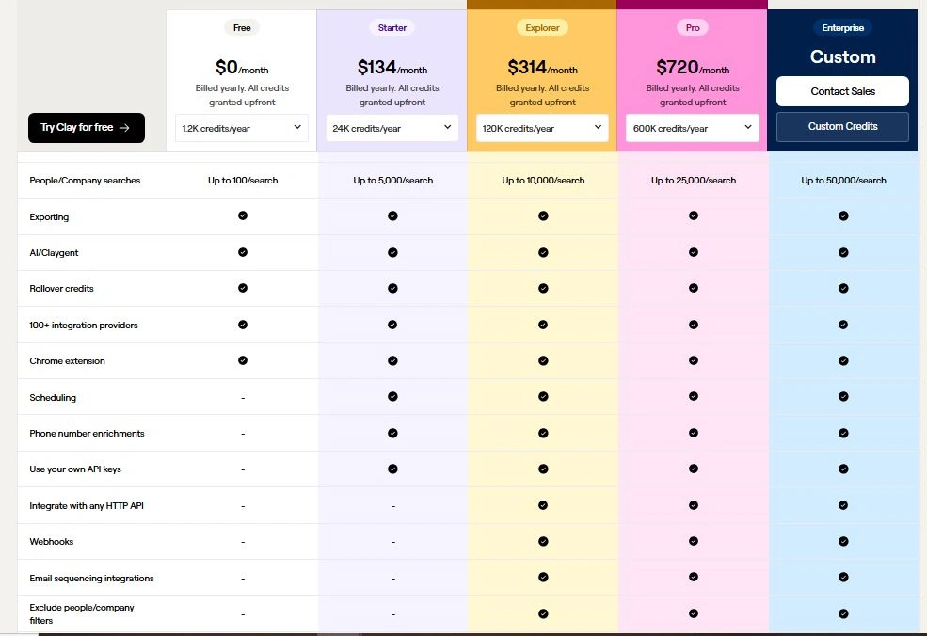Click the Webhooks checkmark in Explorer column
The height and width of the screenshot is (636, 927).
pyautogui.click(x=543, y=542)
